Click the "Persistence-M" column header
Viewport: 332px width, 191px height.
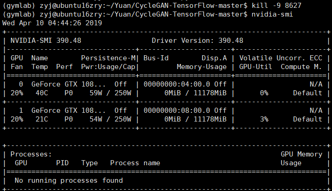[109, 58]
